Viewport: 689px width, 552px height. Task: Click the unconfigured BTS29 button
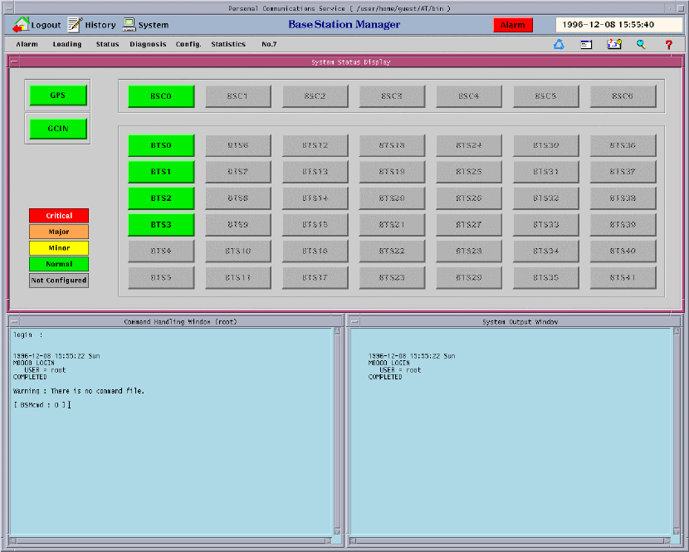[x=469, y=277]
